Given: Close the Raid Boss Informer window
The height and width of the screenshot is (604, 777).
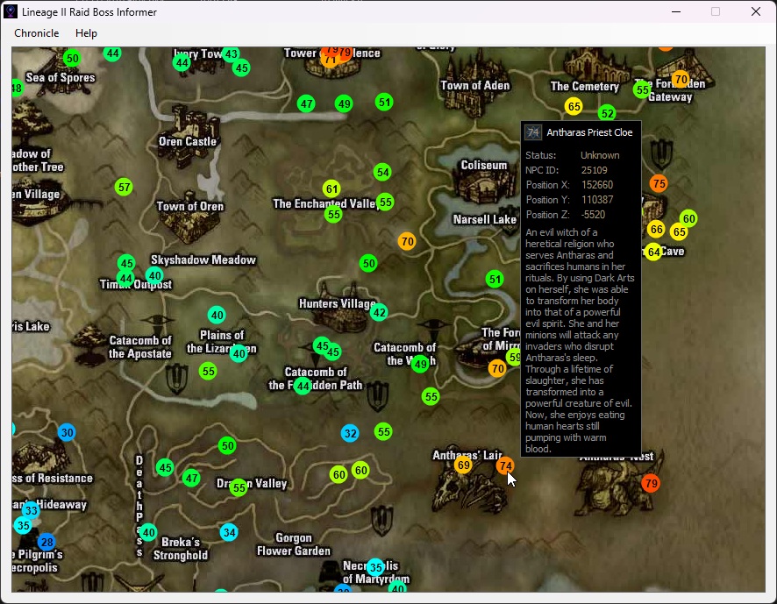Looking at the screenshot, I should [756, 12].
